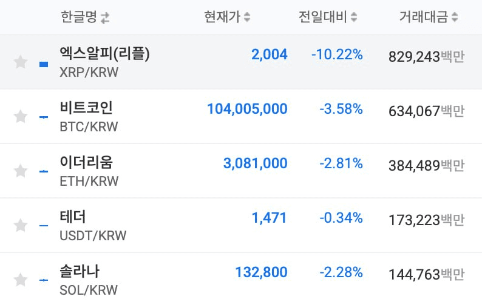Sort by 현재가 column arrows

pyautogui.click(x=247, y=18)
